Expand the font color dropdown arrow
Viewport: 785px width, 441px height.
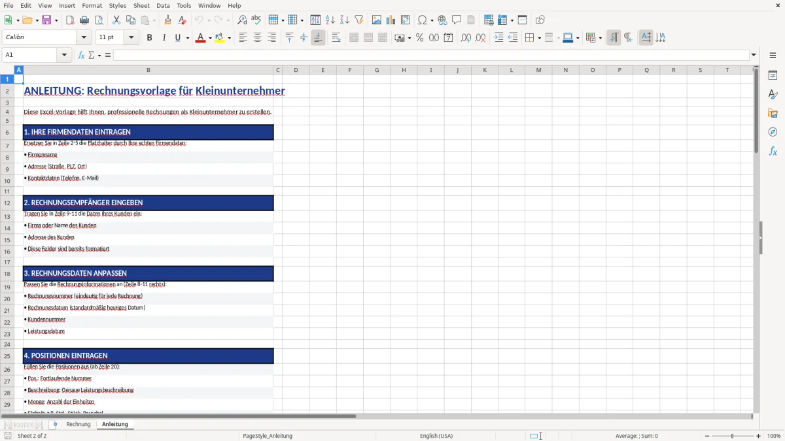(x=209, y=37)
